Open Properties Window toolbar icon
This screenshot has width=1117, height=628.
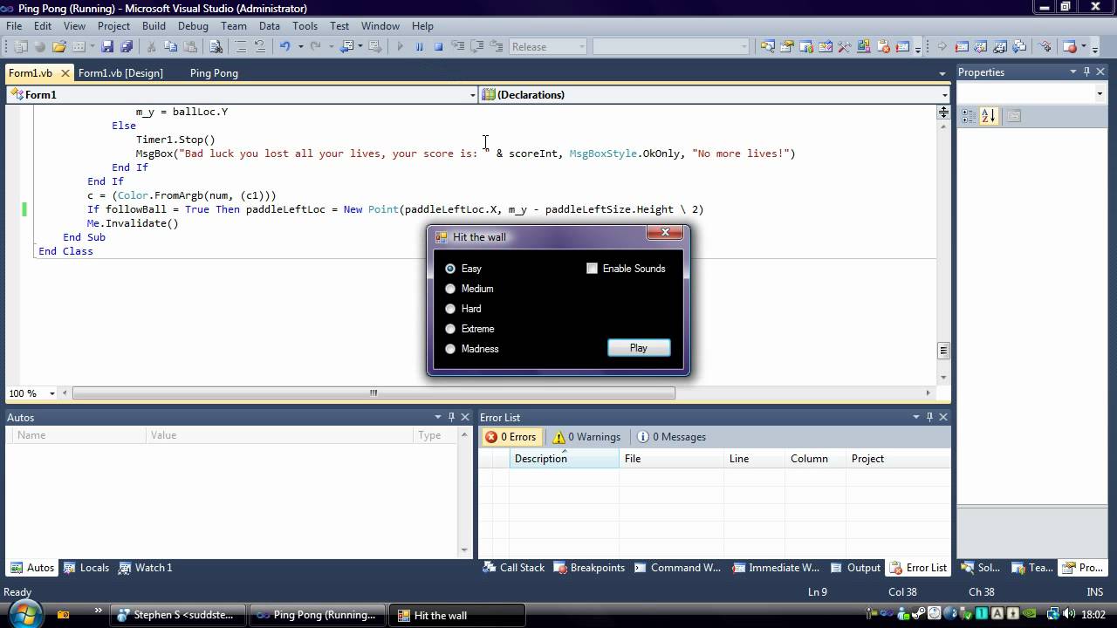pyautogui.click(x=786, y=46)
